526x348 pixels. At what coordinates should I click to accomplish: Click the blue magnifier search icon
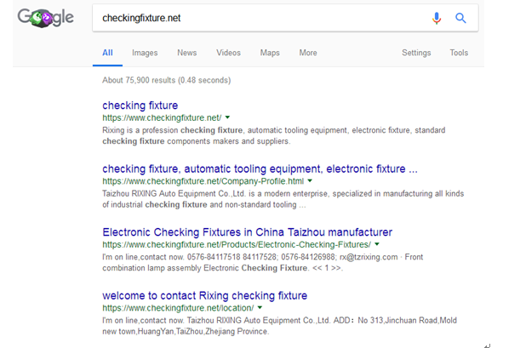click(x=460, y=18)
